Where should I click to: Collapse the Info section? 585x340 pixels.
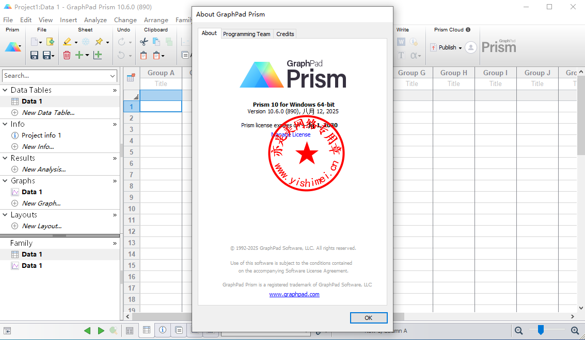click(5, 124)
